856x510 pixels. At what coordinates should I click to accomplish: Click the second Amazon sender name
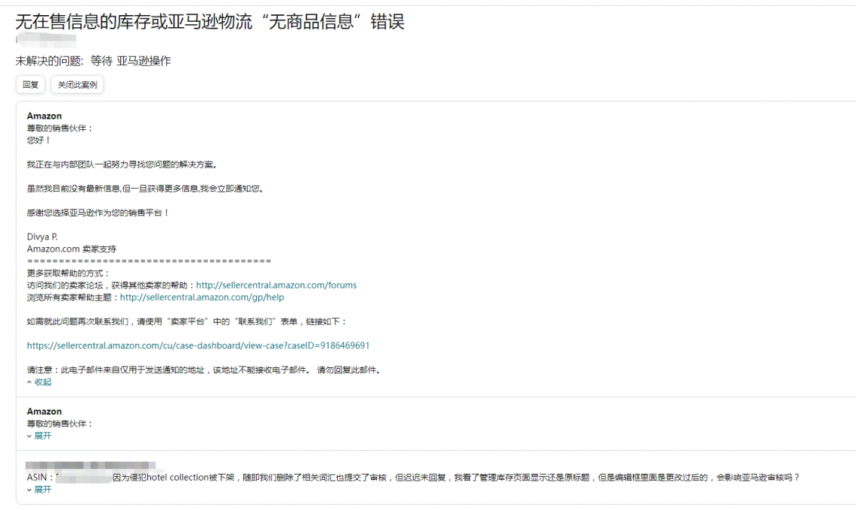(45, 411)
